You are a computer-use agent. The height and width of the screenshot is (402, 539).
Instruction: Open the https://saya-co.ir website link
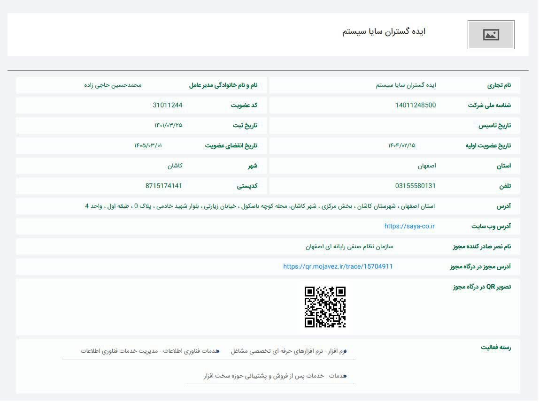(409, 226)
